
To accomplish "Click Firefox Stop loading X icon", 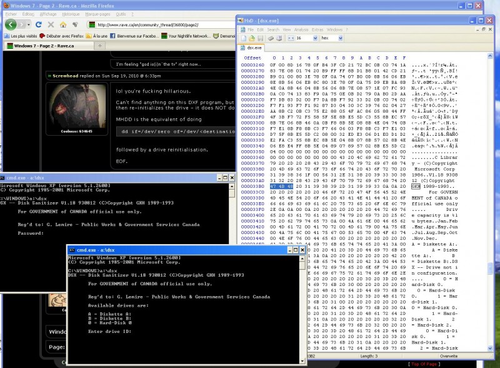I will pos(51,24).
